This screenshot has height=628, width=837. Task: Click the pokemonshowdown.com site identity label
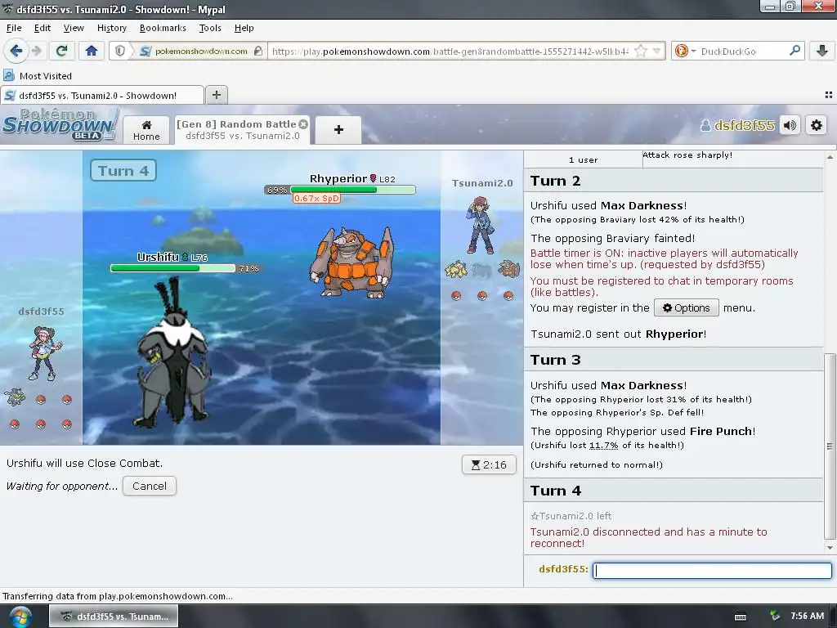point(201,51)
